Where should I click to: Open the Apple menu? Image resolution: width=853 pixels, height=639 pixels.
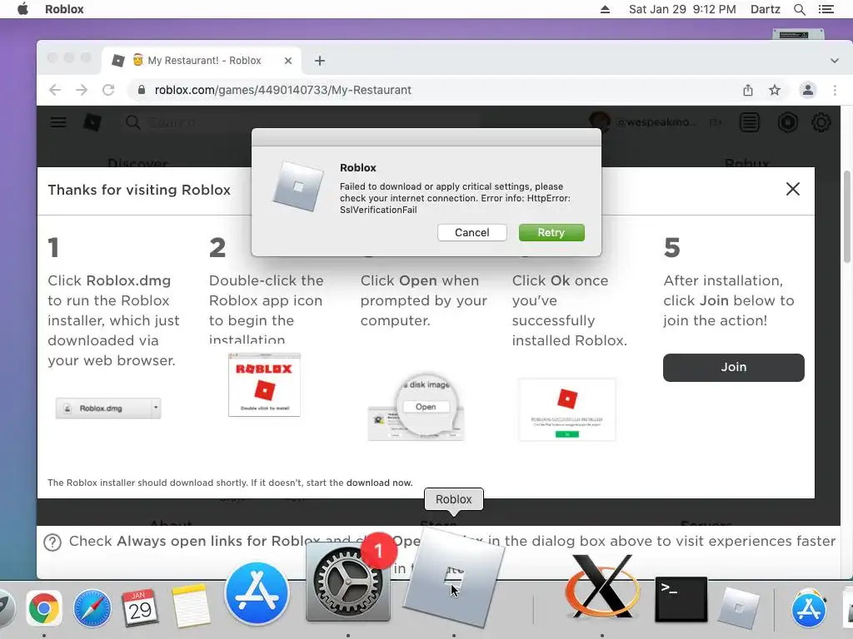[x=22, y=9]
